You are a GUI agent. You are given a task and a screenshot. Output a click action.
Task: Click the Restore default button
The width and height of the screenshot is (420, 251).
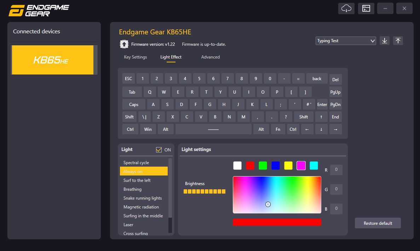tap(378, 223)
